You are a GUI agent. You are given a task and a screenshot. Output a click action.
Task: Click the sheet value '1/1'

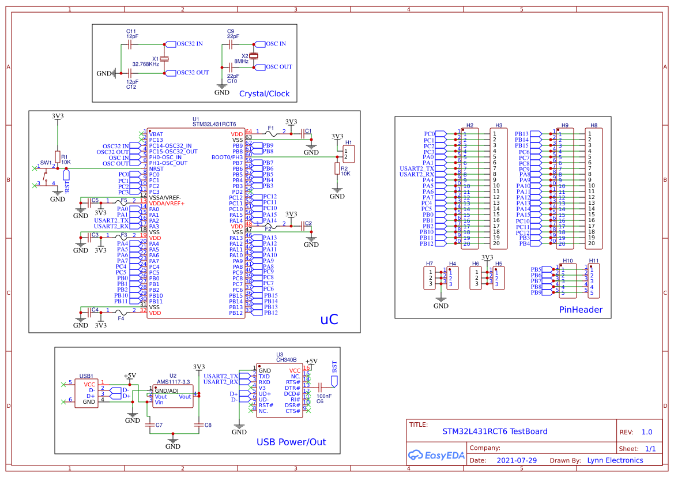click(x=650, y=449)
